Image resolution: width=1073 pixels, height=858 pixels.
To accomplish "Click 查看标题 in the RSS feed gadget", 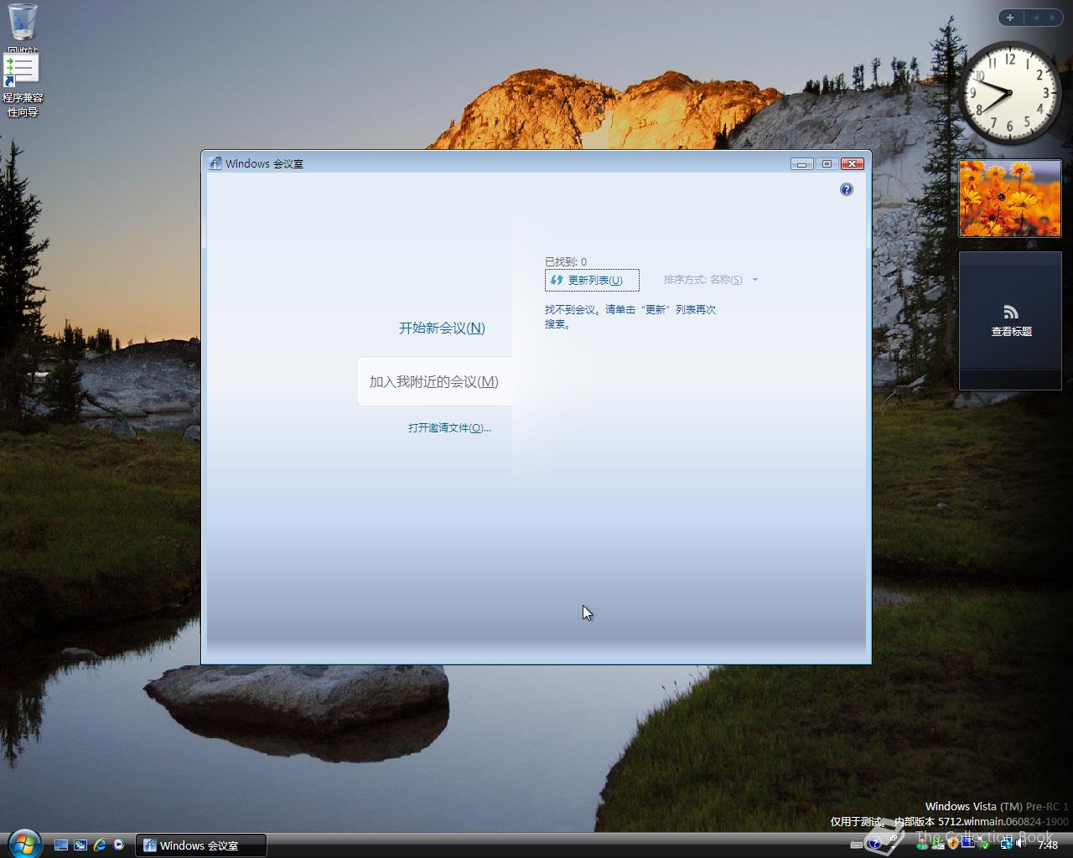I will (1011, 332).
